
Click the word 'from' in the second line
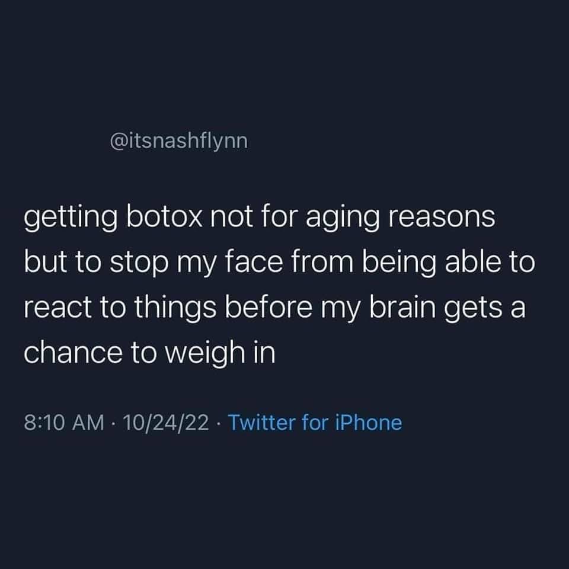[x=322, y=262]
